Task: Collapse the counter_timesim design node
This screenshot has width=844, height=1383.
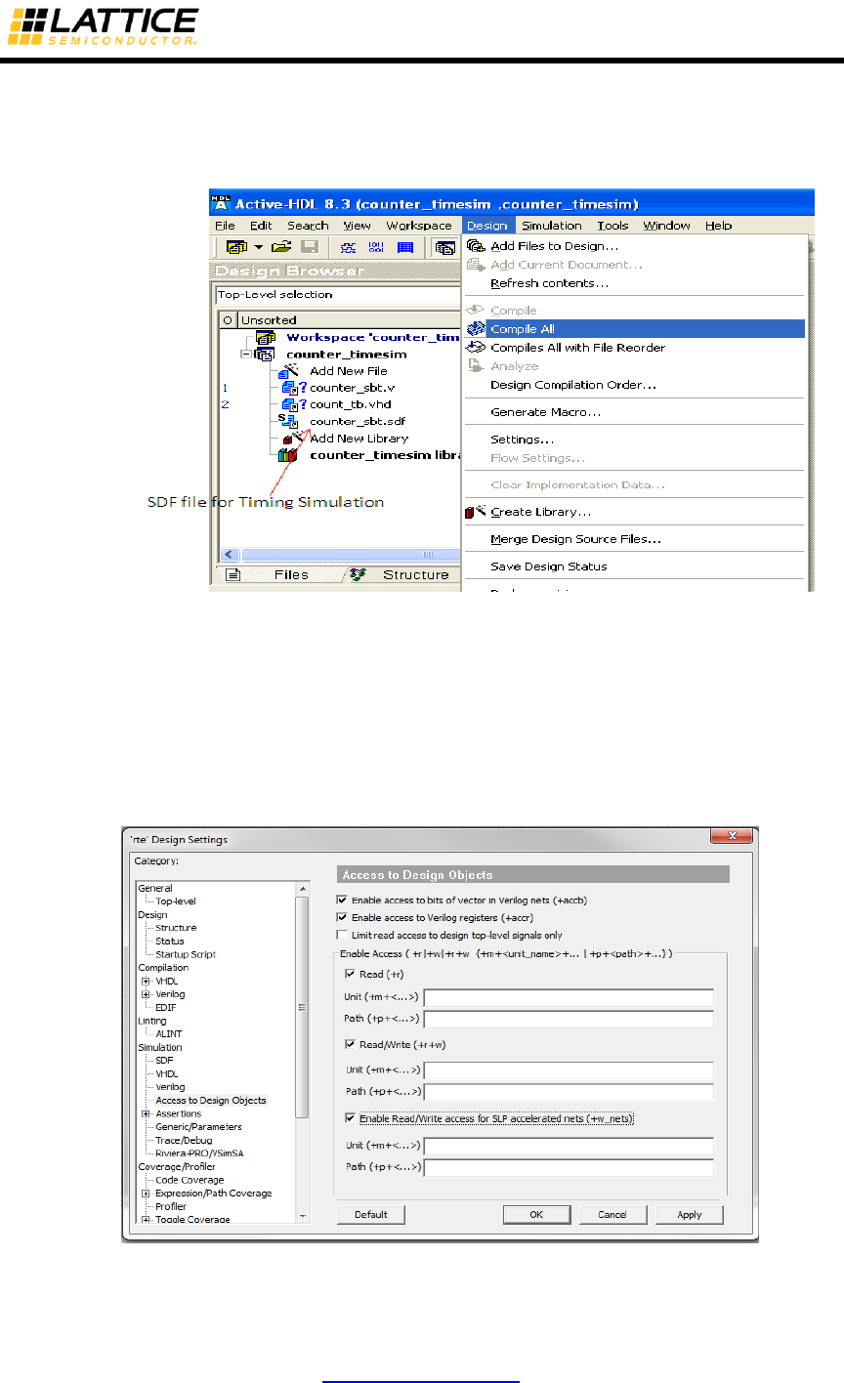Action: point(245,354)
